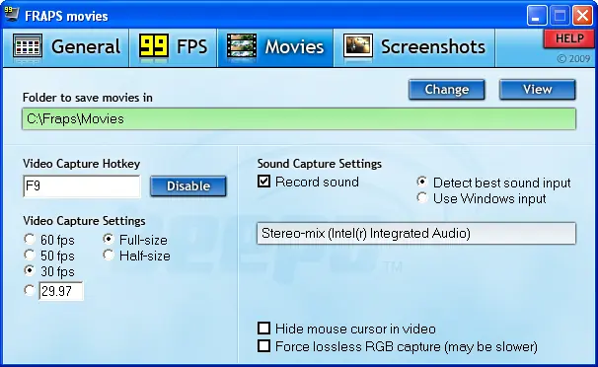Image resolution: width=598 pixels, height=367 pixels.
Task: Select the 50 fps radio button
Action: coord(30,255)
